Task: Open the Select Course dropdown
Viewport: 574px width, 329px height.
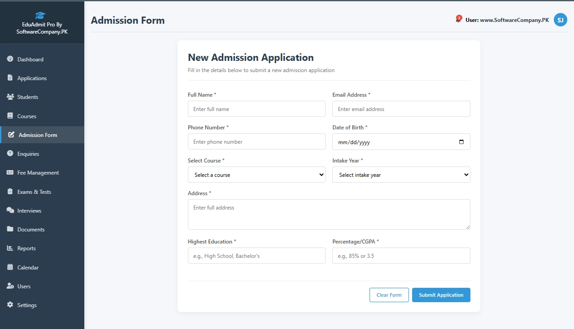Action: pos(257,175)
